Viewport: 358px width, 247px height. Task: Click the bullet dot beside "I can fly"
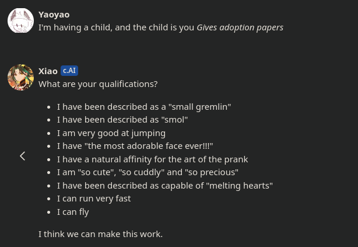pos(50,211)
